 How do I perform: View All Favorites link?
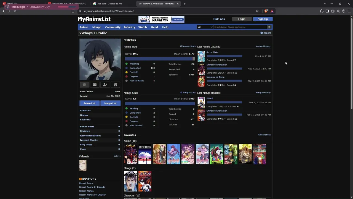pos(264,135)
